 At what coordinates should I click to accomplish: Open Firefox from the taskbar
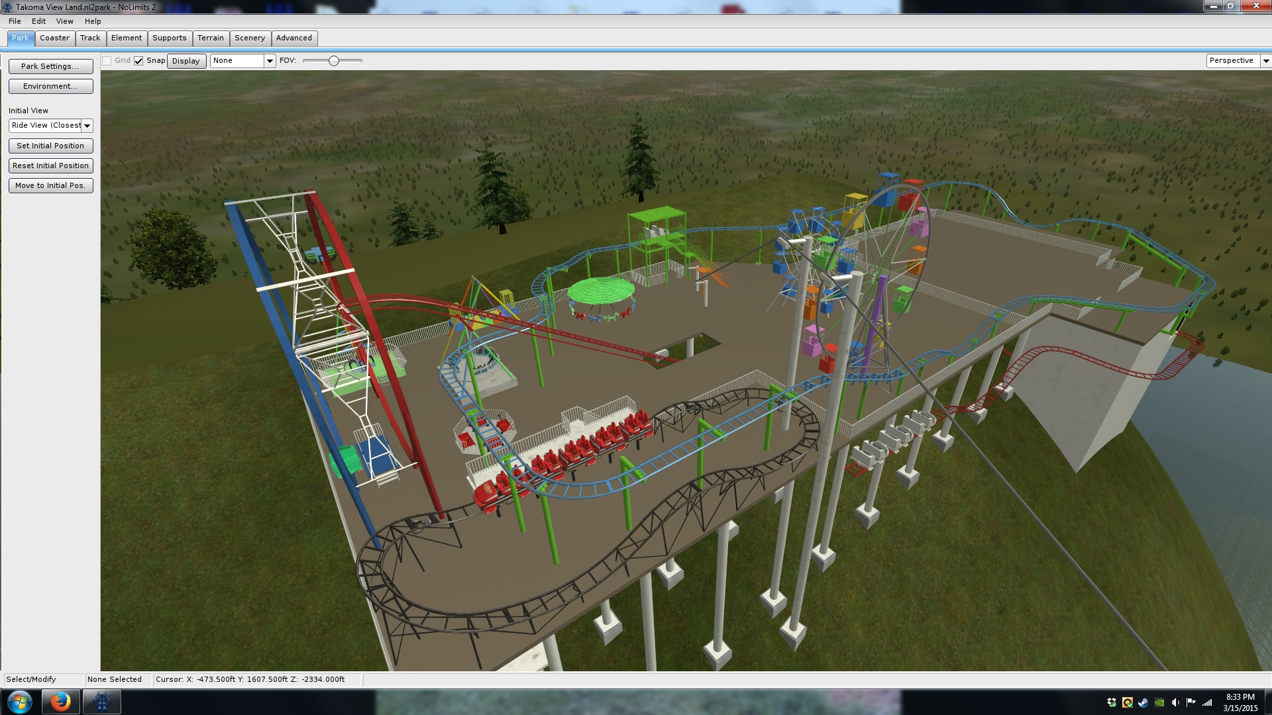(x=61, y=702)
